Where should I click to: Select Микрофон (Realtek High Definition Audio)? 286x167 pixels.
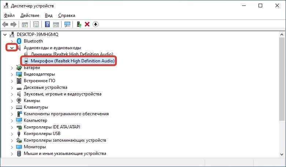73,61
